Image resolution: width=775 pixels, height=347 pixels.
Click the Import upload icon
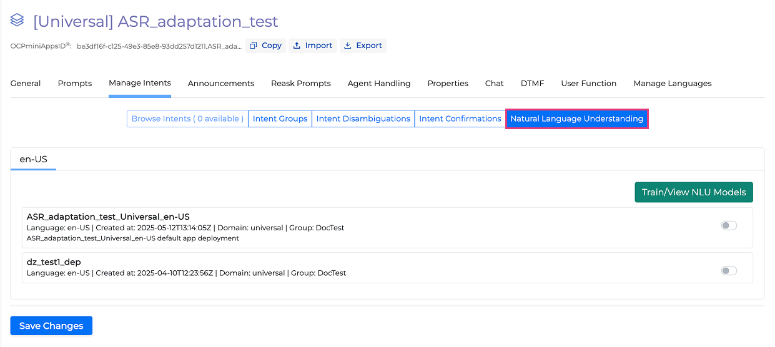(297, 46)
